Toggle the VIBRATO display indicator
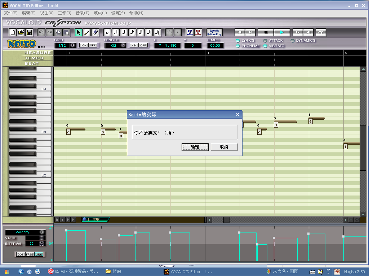 [265, 46]
